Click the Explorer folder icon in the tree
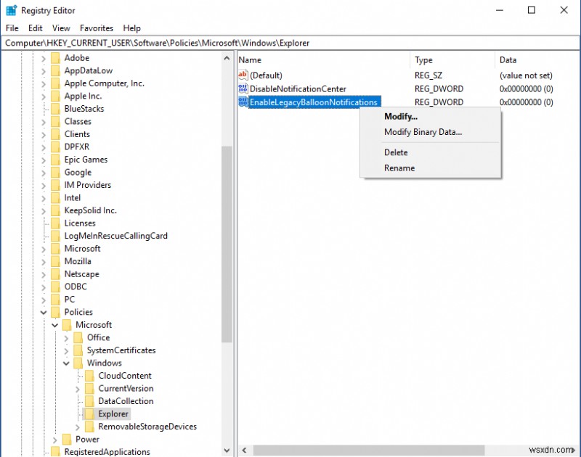The image size is (581, 457). pos(89,413)
